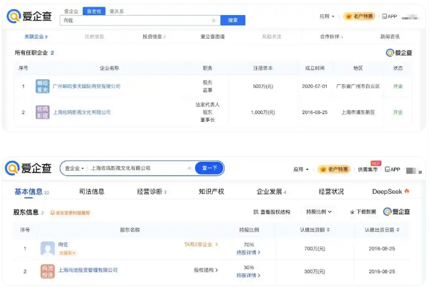This screenshot has width=429, height=289.
Task: Select the 查关系 search tab
Action: tap(117, 11)
